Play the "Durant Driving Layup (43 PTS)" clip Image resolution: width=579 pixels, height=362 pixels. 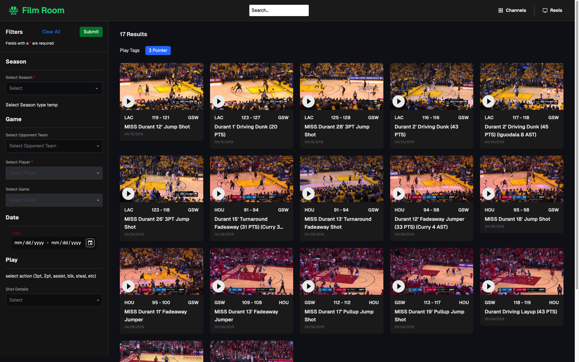point(488,286)
